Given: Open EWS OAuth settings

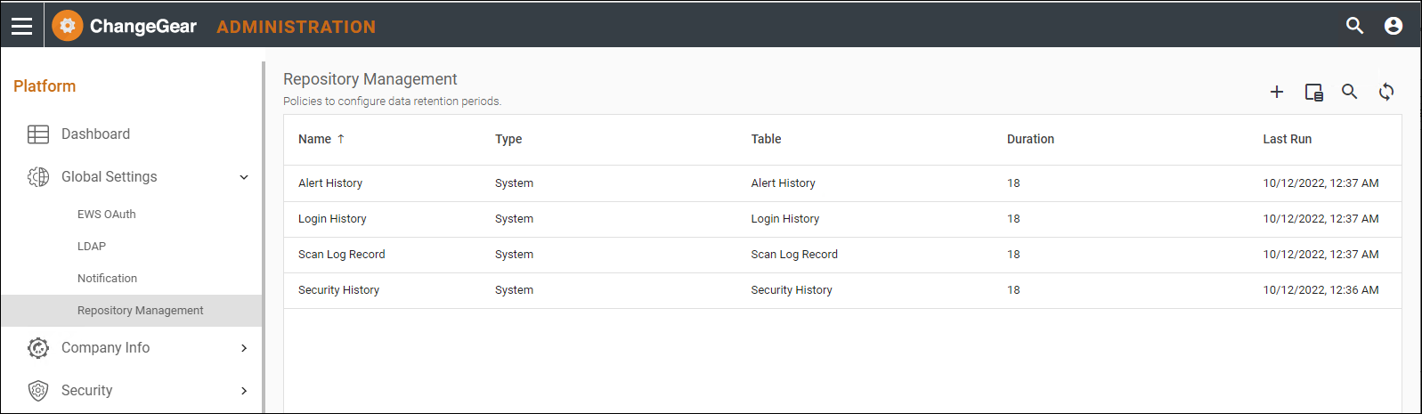Looking at the screenshot, I should [107, 215].
